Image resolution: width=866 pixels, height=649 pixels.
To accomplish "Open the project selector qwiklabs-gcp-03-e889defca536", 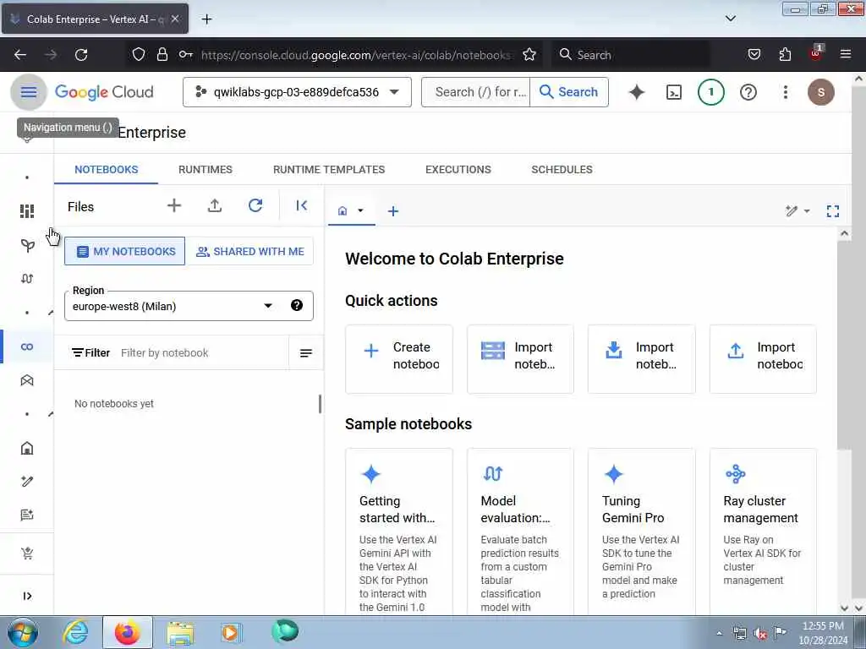I will coord(297,92).
